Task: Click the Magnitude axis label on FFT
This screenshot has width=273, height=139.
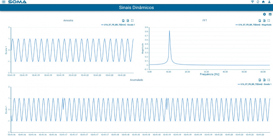Action: tap(143, 48)
